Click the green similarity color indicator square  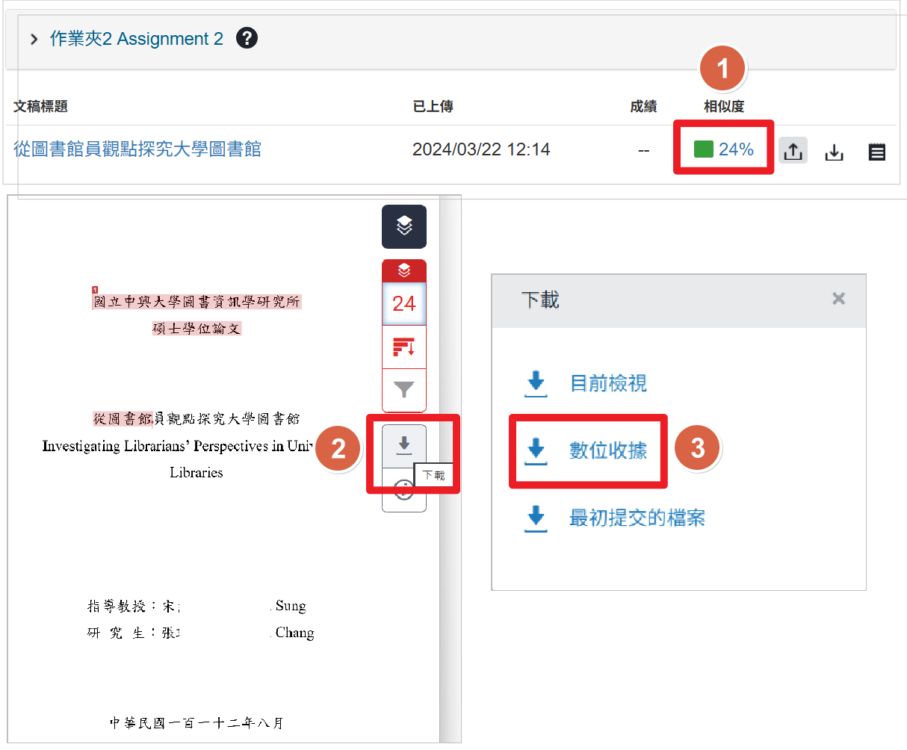click(703, 149)
